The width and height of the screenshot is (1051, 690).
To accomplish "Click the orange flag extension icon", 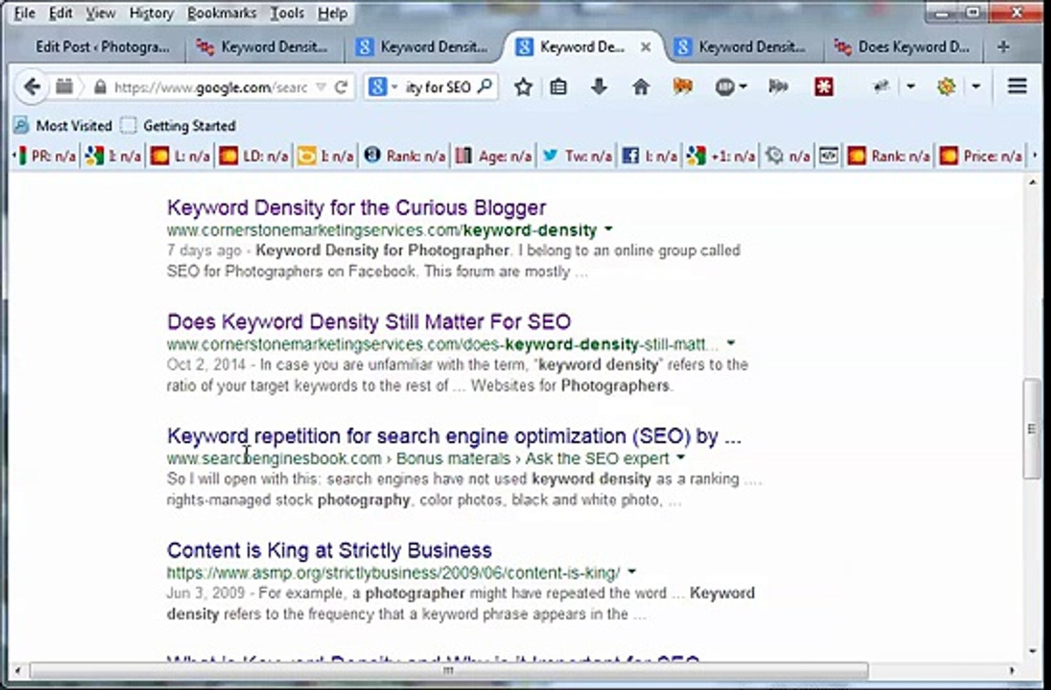I will (683, 86).
